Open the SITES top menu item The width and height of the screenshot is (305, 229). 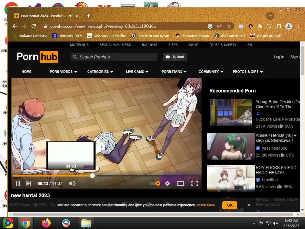(x=173, y=45)
